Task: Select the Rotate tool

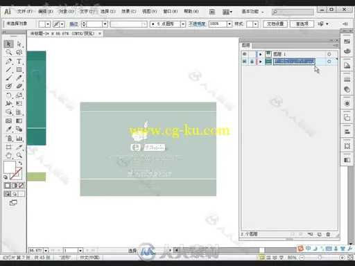Action: (x=8, y=95)
